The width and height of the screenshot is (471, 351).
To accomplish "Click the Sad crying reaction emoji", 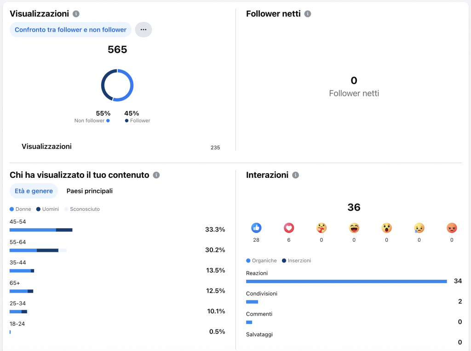I will (x=419, y=227).
